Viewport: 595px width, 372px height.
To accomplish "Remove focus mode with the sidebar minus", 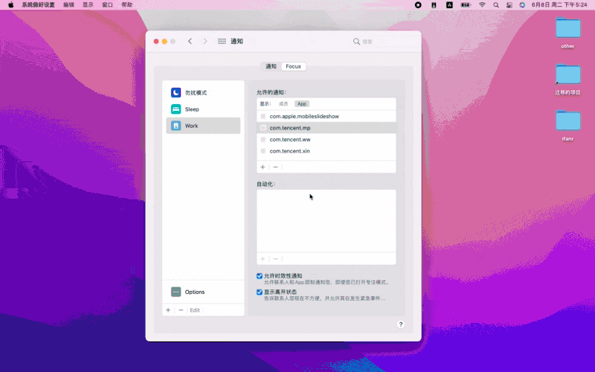I will (181, 310).
